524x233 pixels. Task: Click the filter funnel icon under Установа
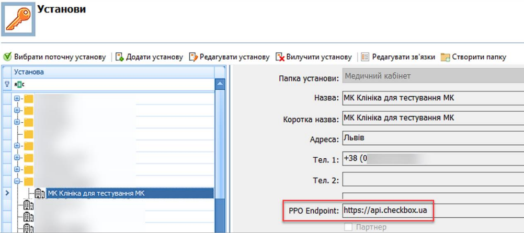point(7,84)
